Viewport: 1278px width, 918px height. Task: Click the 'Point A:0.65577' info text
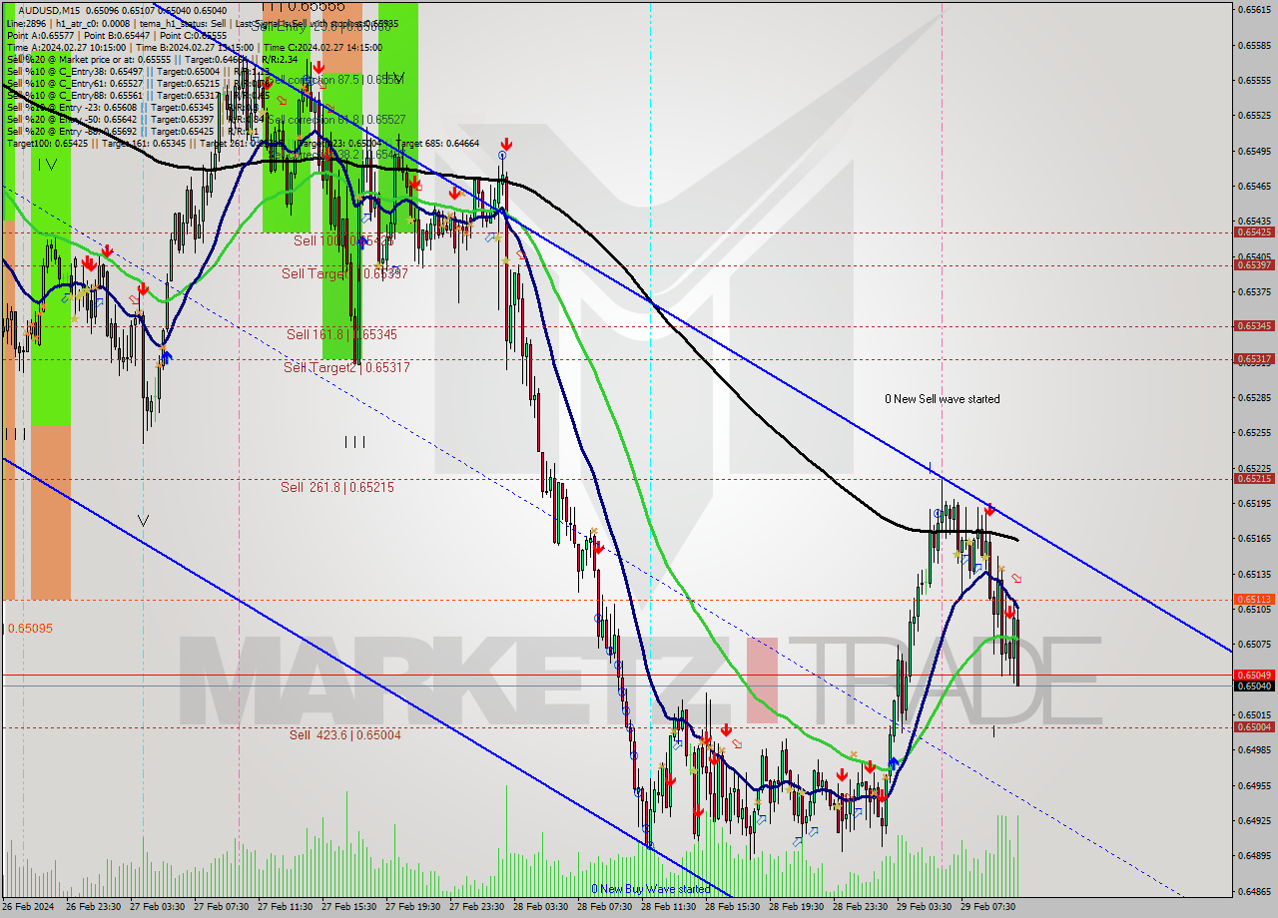39,35
